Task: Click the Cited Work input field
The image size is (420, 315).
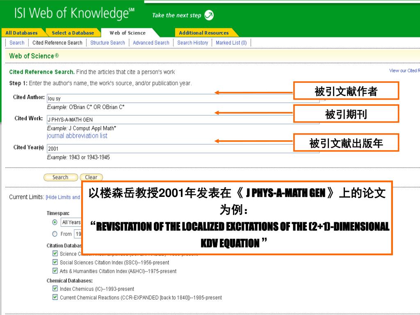Action: (183, 119)
